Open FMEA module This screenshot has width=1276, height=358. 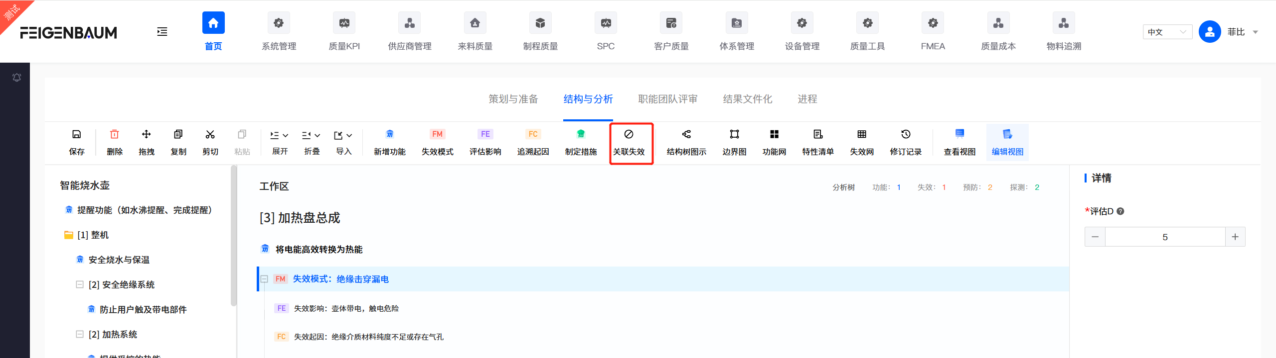(933, 32)
